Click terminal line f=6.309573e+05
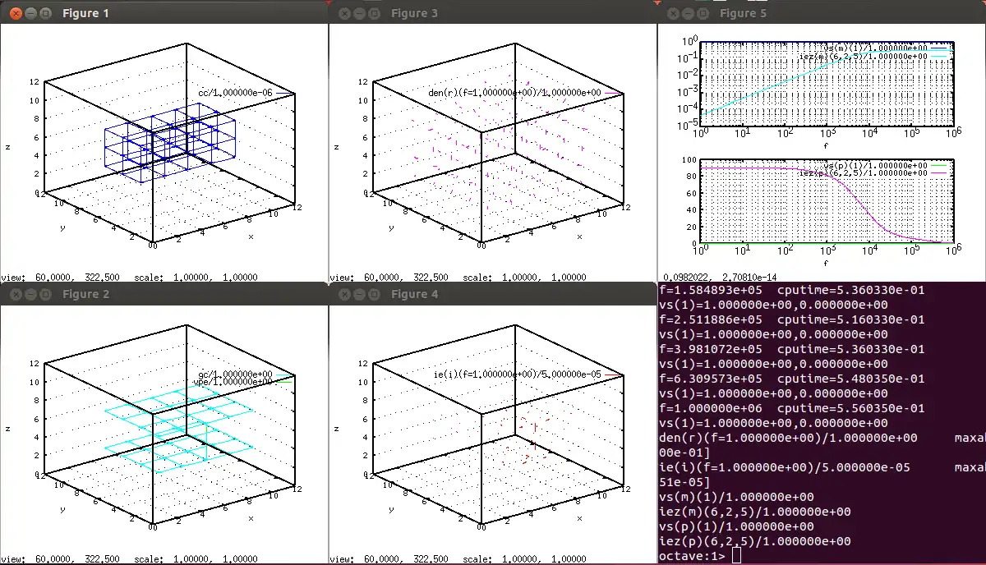The width and height of the screenshot is (986, 565). pos(792,379)
